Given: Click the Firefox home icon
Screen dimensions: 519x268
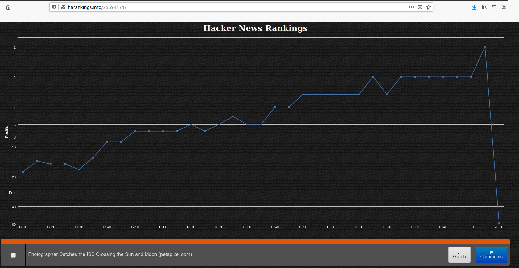Looking at the screenshot, I should point(8,7).
